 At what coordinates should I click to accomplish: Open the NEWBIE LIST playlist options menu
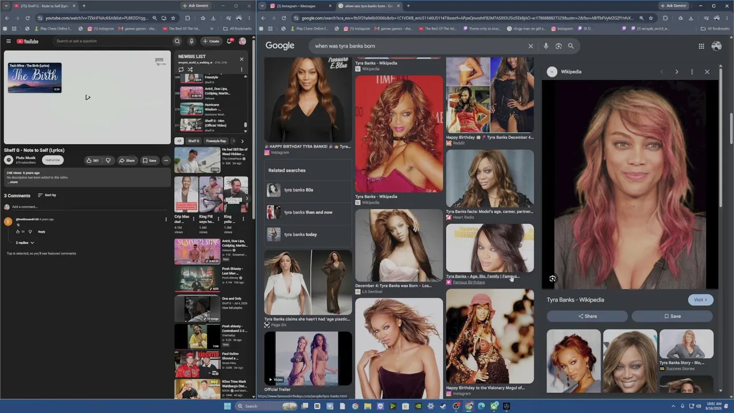(x=241, y=69)
